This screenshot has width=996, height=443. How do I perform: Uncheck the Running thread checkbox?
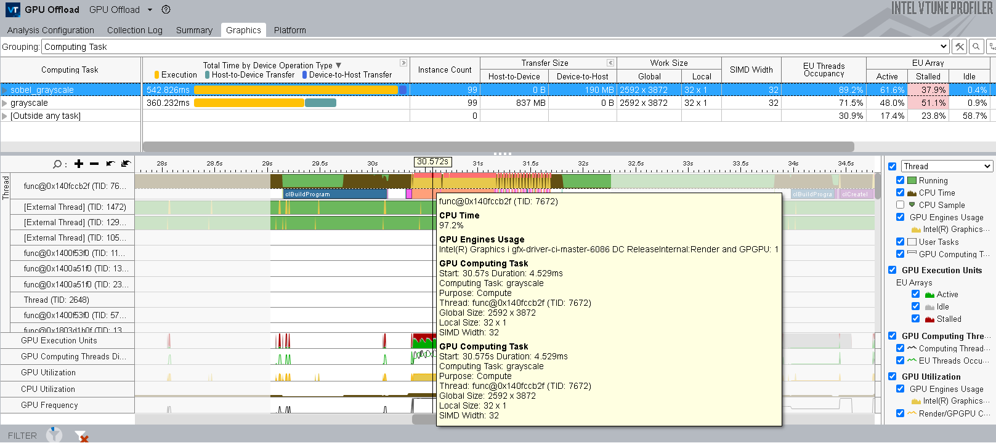[x=901, y=180]
